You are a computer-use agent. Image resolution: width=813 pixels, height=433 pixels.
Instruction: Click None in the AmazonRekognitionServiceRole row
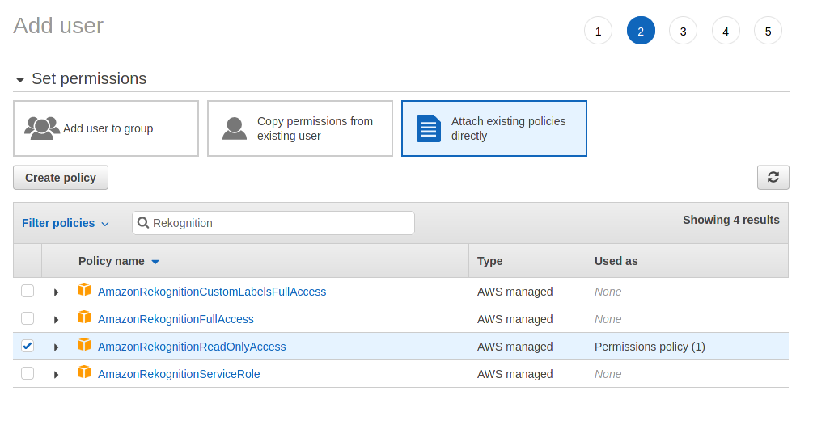(608, 374)
